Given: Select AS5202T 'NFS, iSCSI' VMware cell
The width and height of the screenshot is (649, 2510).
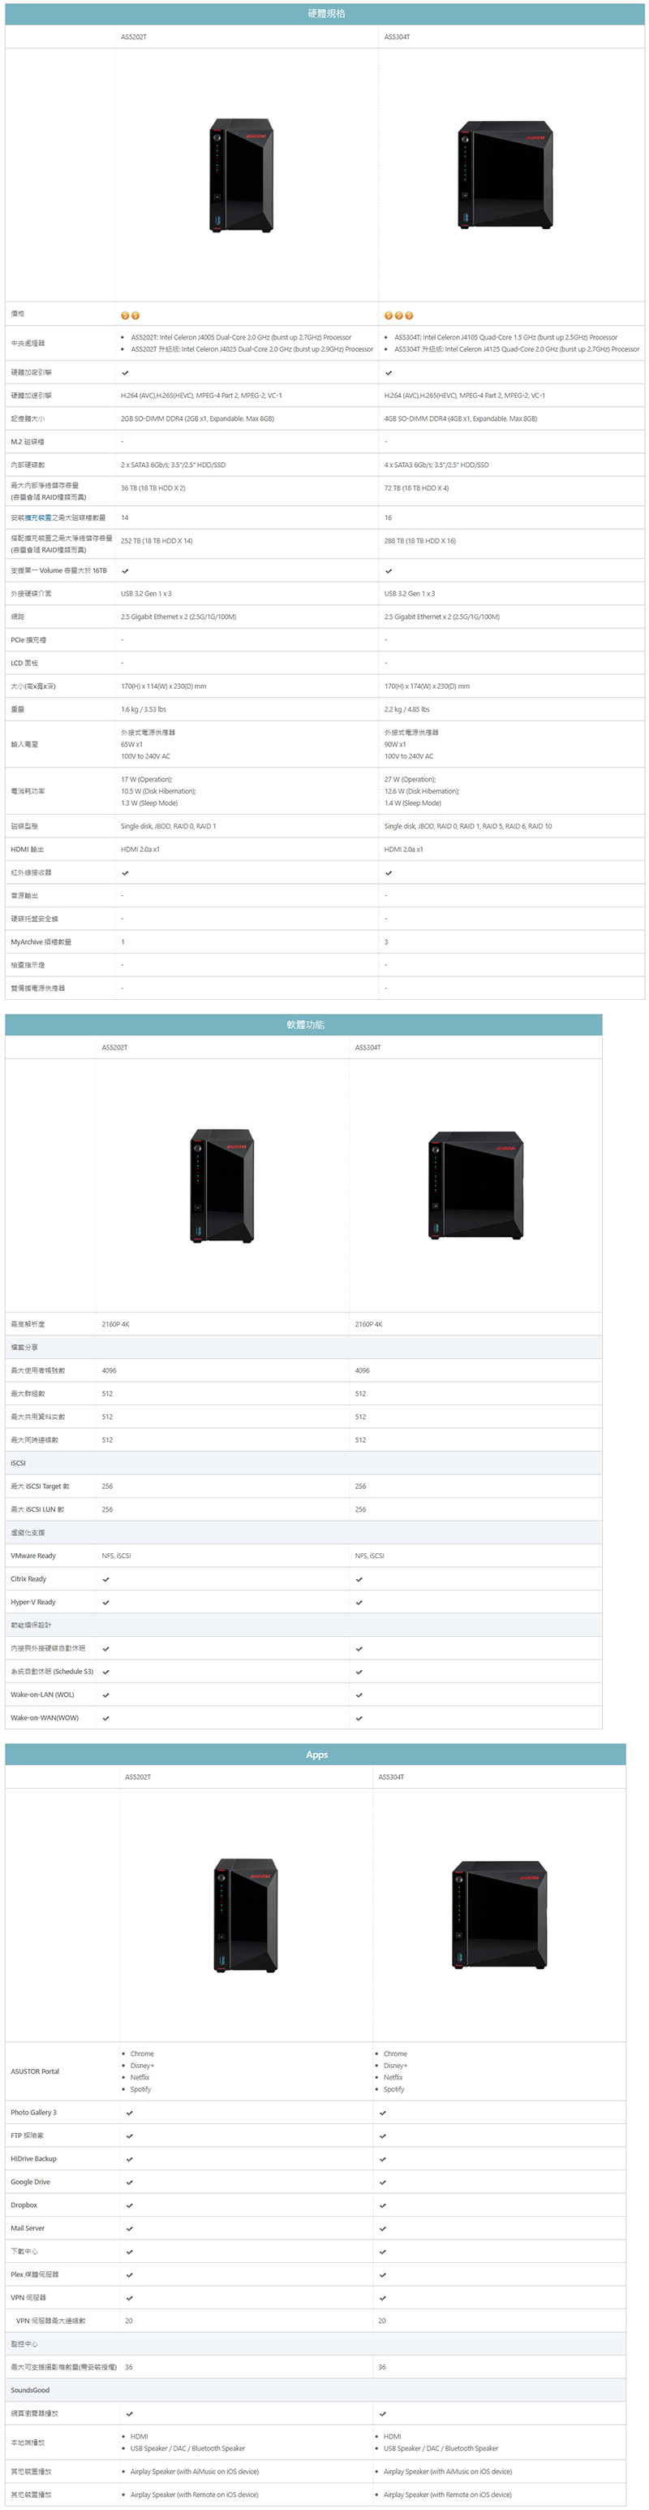Looking at the screenshot, I should pyautogui.click(x=117, y=1555).
